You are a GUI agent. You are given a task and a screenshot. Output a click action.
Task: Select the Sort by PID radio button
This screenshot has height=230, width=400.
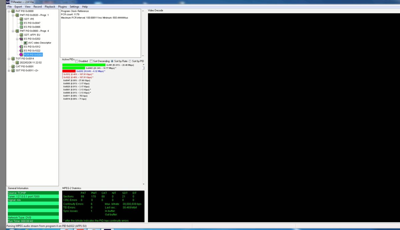pos(130,61)
